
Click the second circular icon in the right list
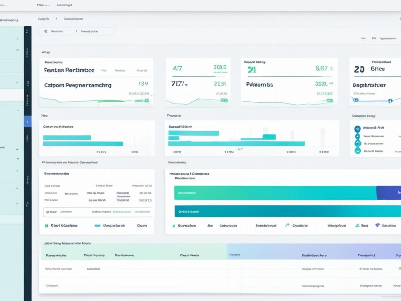pyautogui.click(x=357, y=136)
